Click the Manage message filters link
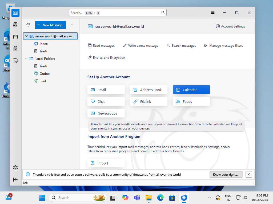273x204 pixels. [x=223, y=46]
